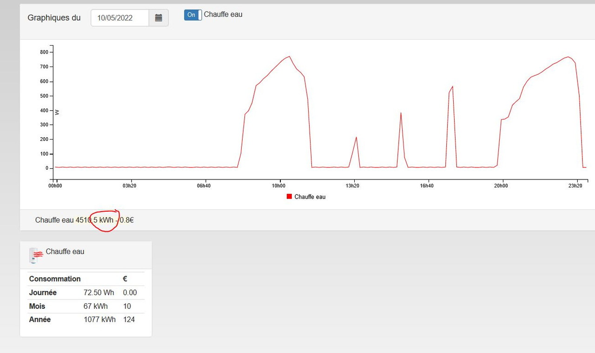Click the 06h40 x-axis label
Screen dimensions: 595x353
(x=204, y=186)
